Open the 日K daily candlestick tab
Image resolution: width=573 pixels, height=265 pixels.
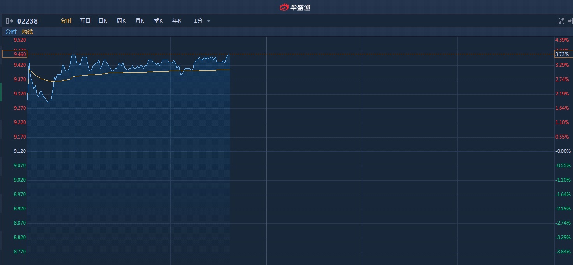(x=103, y=21)
